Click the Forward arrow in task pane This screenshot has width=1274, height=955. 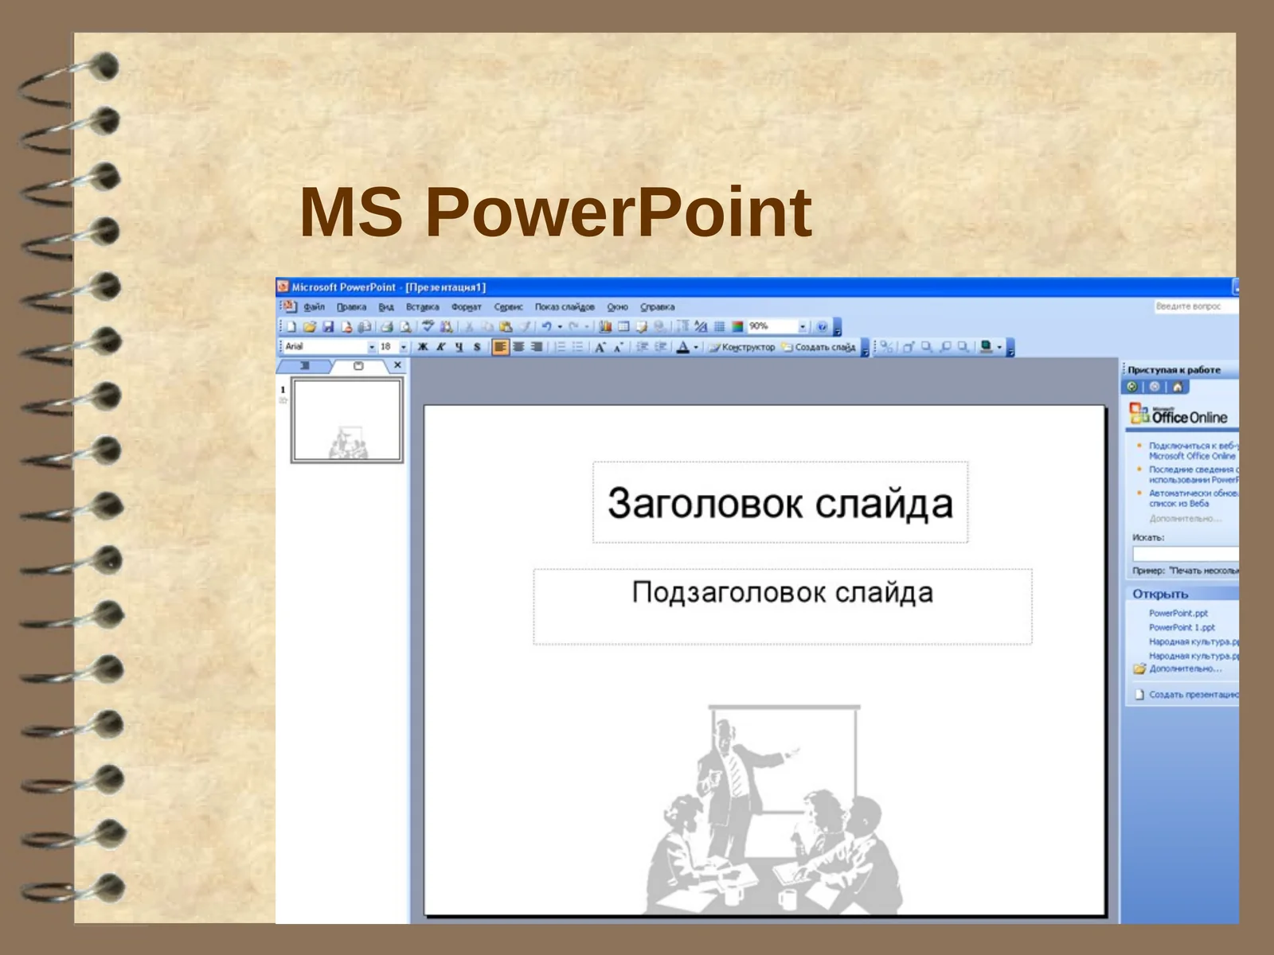(1155, 387)
